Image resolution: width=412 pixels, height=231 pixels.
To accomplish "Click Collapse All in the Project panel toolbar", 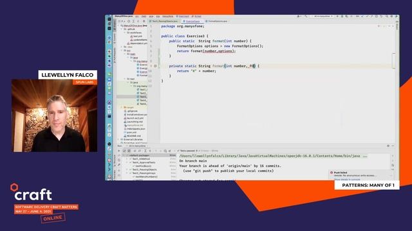I will tap(138, 21).
